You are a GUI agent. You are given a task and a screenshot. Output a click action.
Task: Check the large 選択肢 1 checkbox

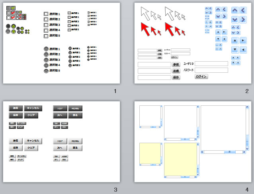[x=46, y=14]
